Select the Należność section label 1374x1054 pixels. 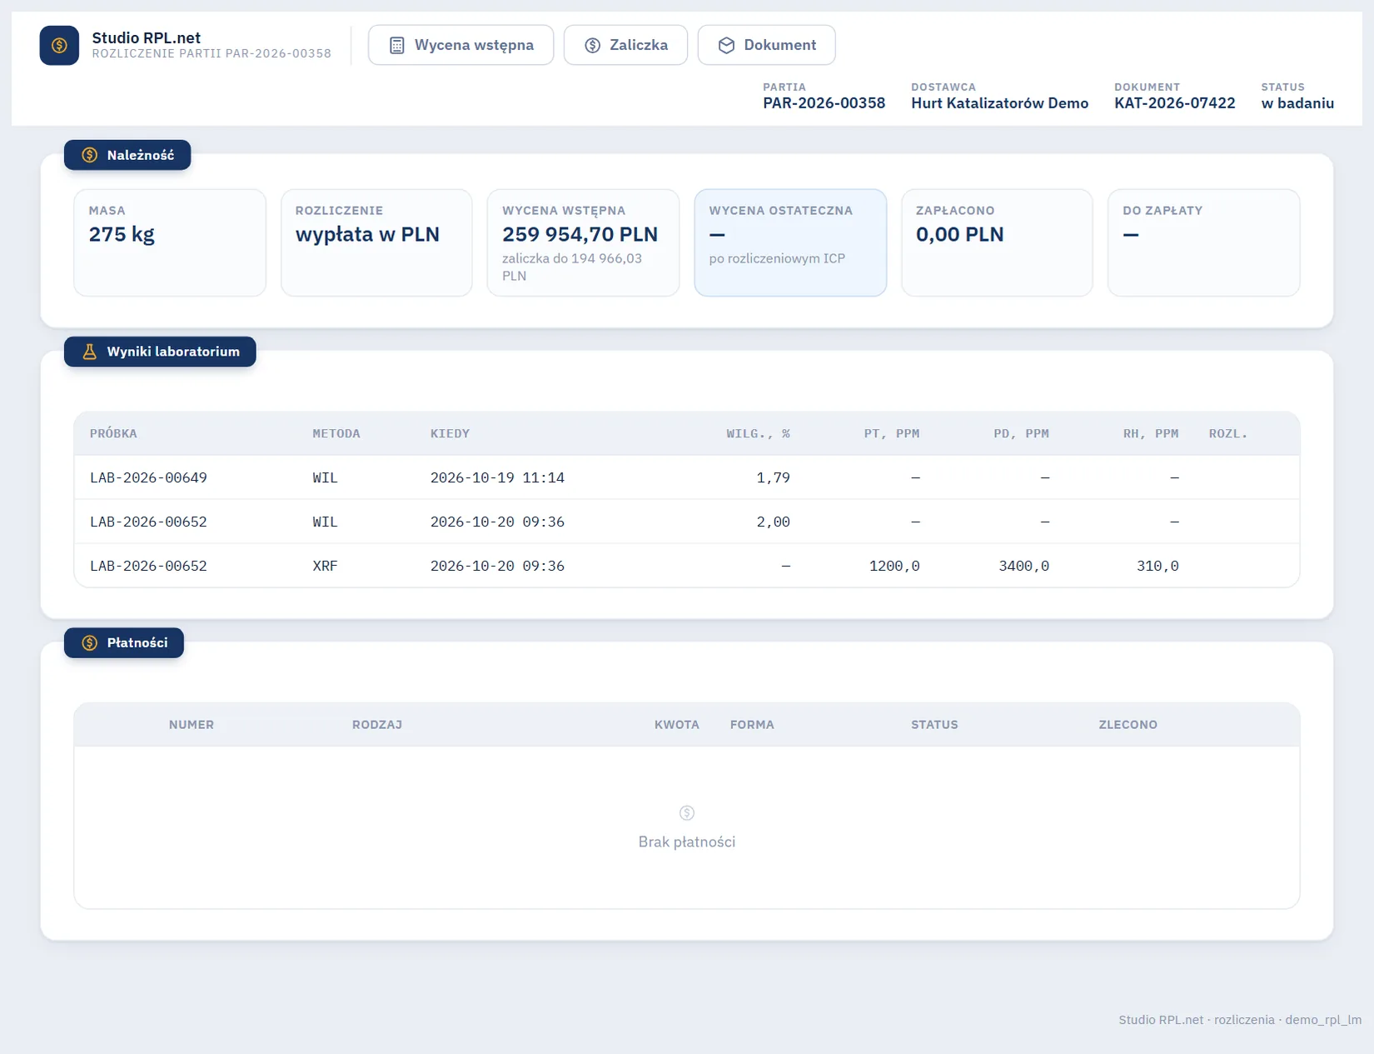127,155
